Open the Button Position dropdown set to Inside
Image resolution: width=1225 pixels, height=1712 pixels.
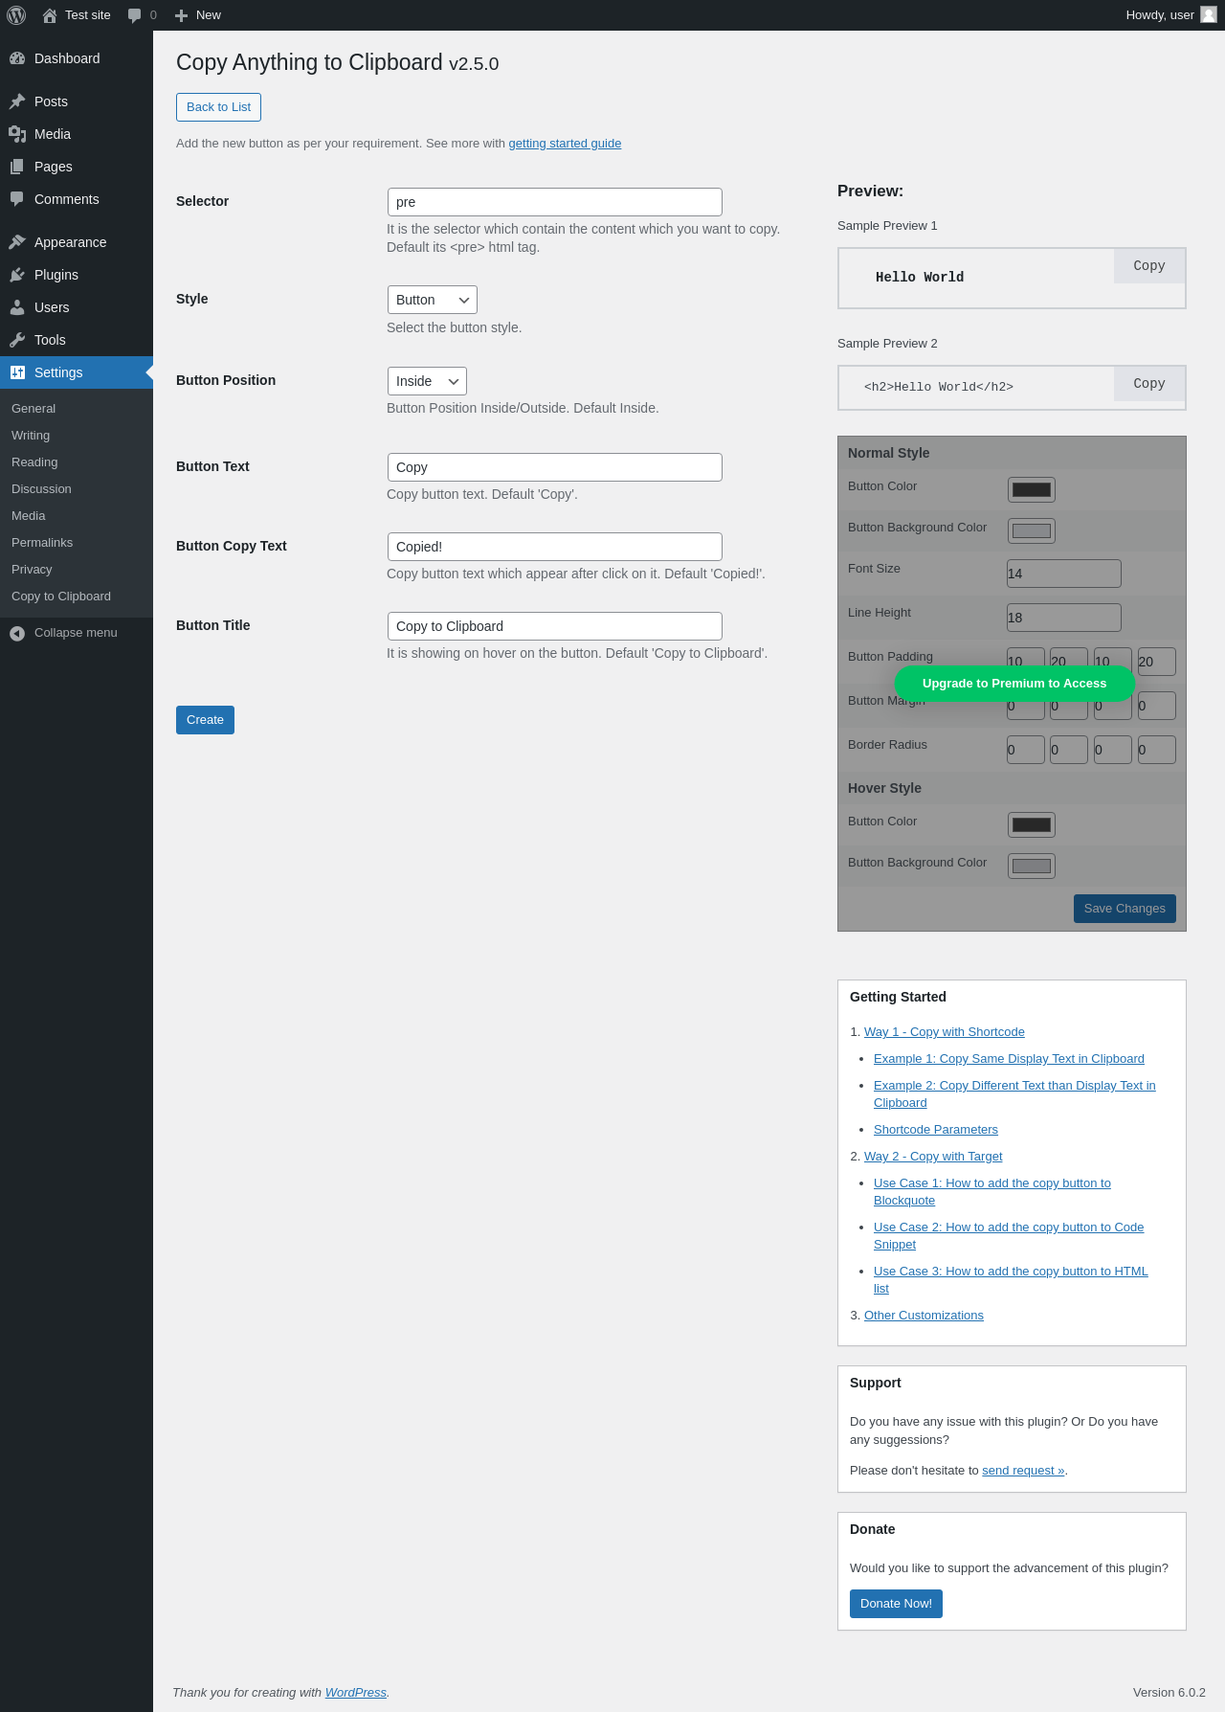[x=427, y=381]
